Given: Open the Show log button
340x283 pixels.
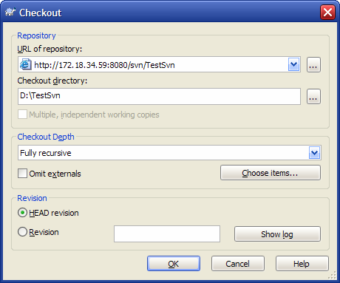Looking at the screenshot, I should coord(277,233).
